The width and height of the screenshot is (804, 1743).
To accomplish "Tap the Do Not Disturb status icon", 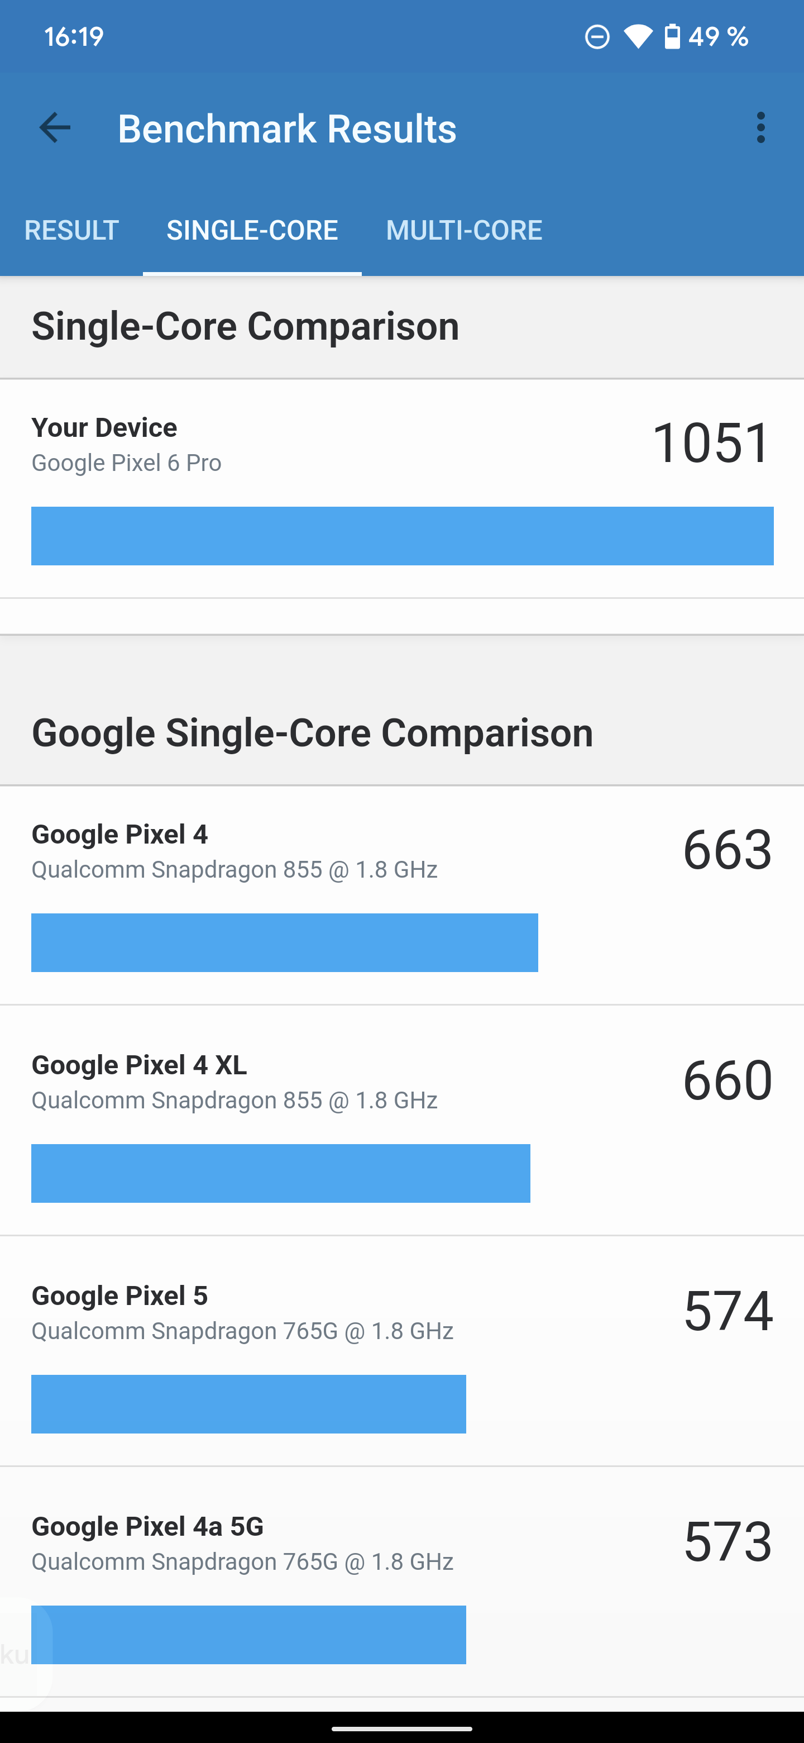I will click(x=598, y=37).
